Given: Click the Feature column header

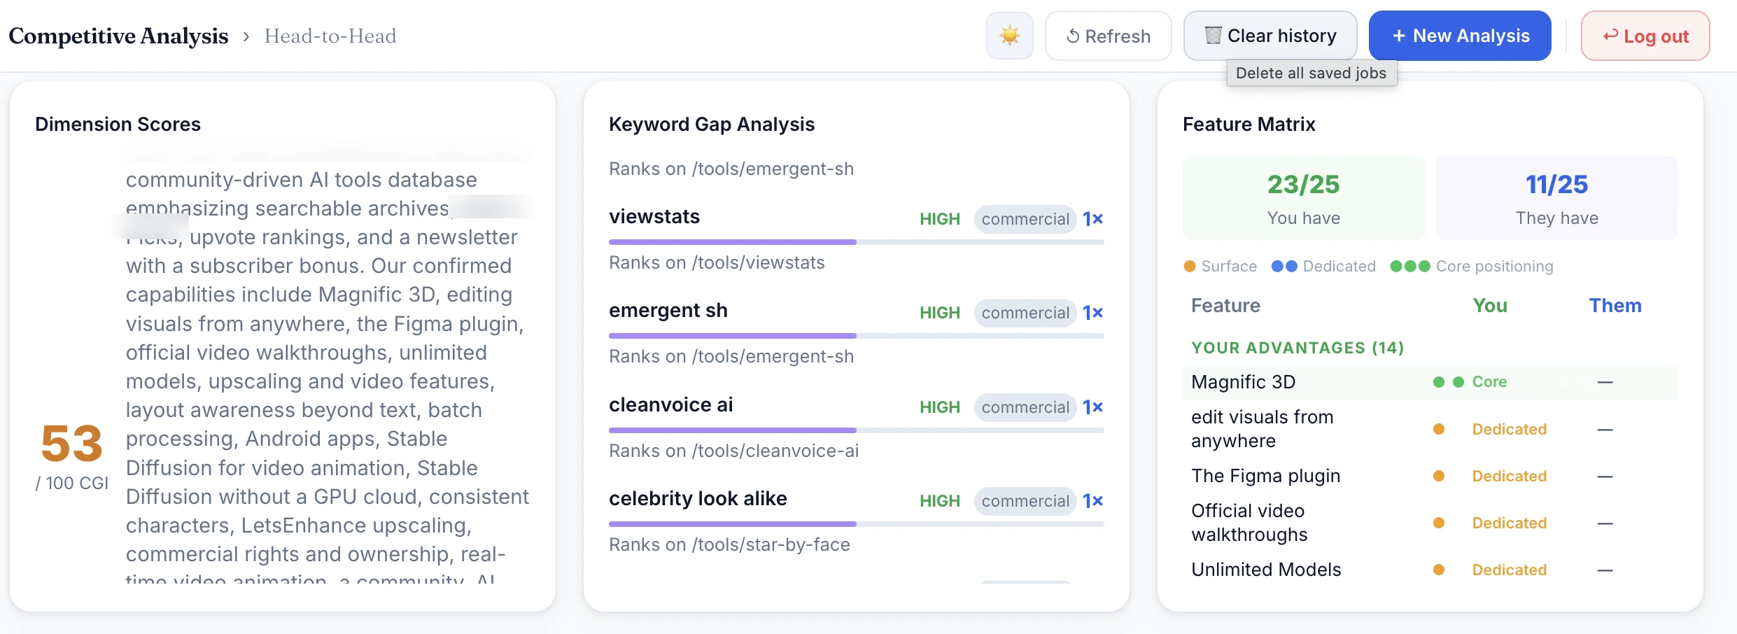Looking at the screenshot, I should click(x=1225, y=306).
